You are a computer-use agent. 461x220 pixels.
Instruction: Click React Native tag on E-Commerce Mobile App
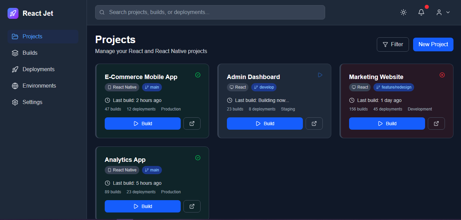(122, 87)
